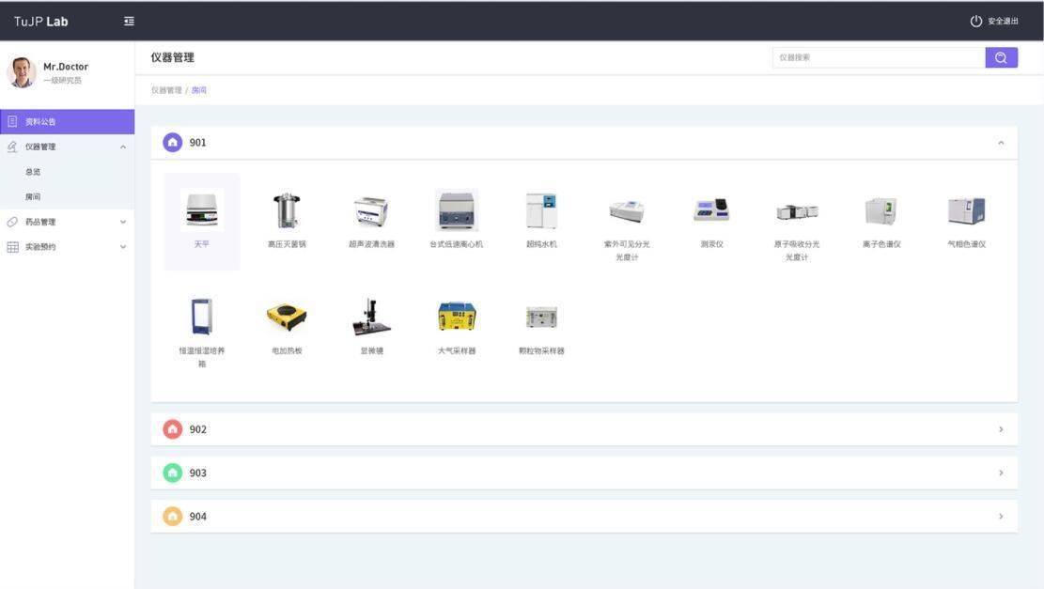Viewport: 1044px width, 589px height.
Task: Collapse the 901 room panel
Action: coord(1000,143)
